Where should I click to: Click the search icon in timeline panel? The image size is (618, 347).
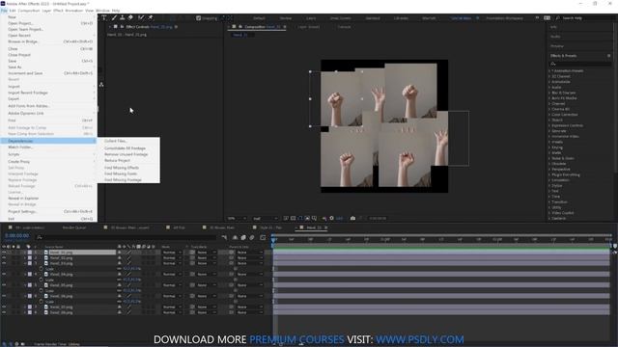point(40,237)
